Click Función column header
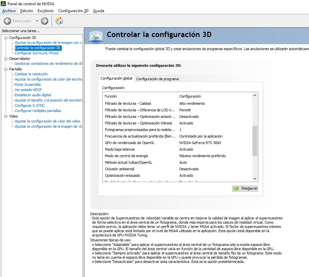Viewport: 309px width, 277px height. 140,96
